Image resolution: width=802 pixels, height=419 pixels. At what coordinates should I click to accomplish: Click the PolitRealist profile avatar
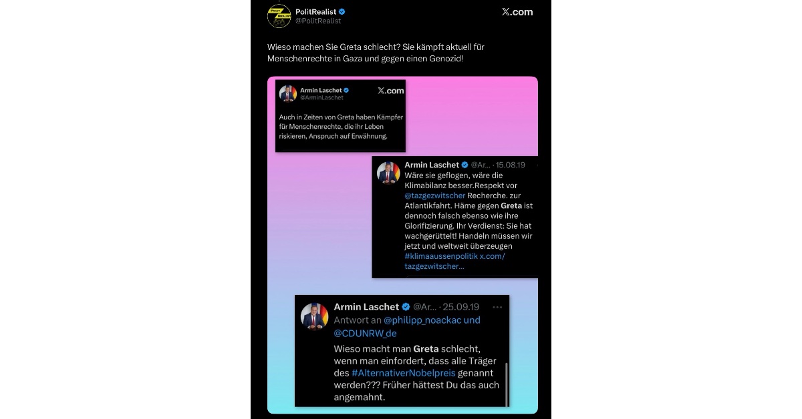tap(279, 16)
